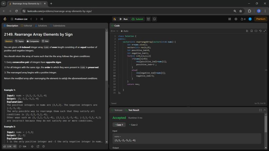Expand the Topics tag section
This screenshot has width=269, height=151.
(x=20, y=41)
